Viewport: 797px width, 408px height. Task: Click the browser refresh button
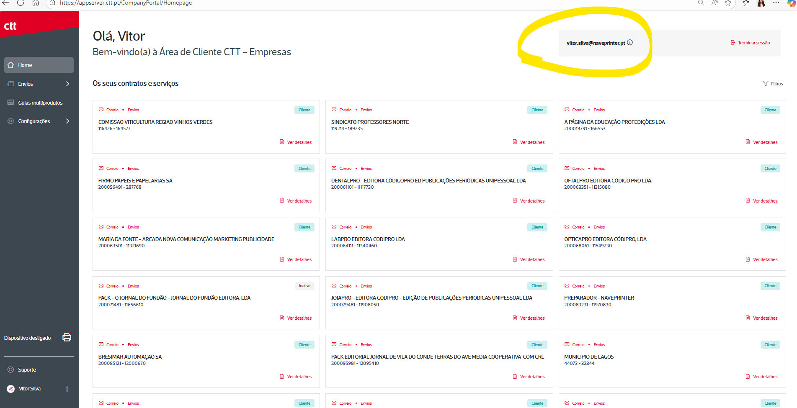tap(20, 3)
